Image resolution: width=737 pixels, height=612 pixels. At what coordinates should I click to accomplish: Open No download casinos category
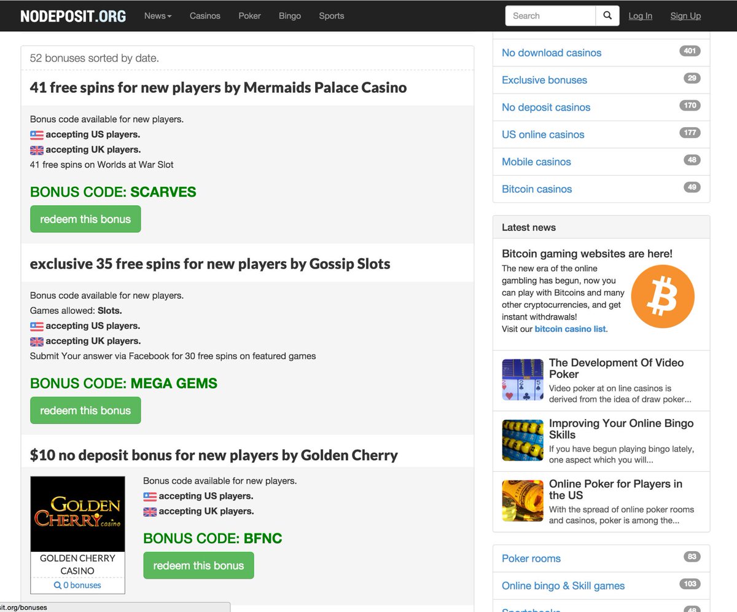point(552,53)
